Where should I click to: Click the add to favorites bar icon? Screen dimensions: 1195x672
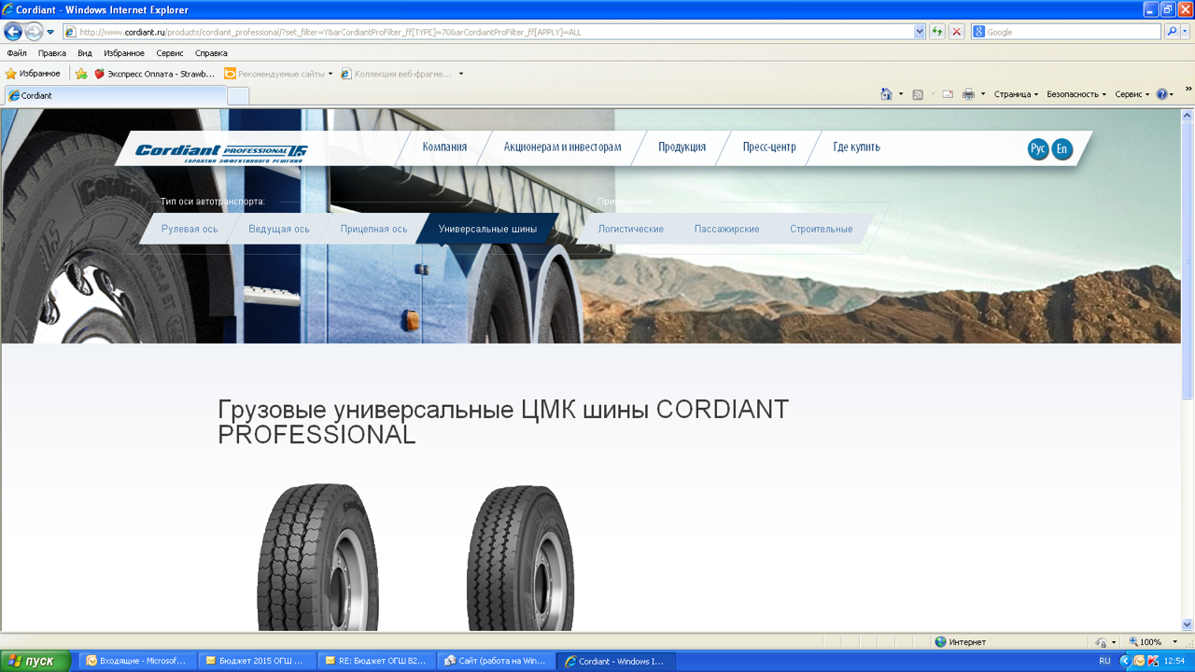(x=81, y=74)
